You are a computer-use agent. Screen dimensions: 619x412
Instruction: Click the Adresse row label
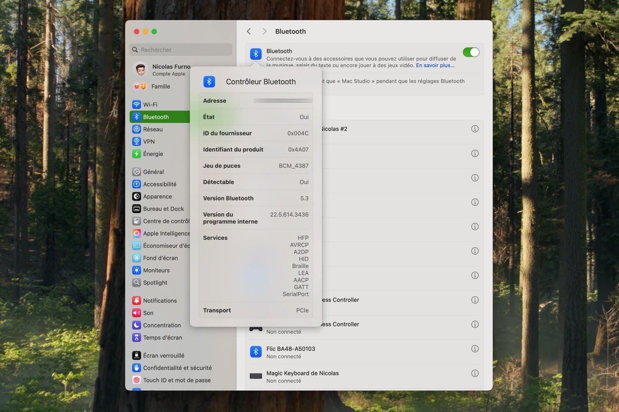[x=215, y=101]
